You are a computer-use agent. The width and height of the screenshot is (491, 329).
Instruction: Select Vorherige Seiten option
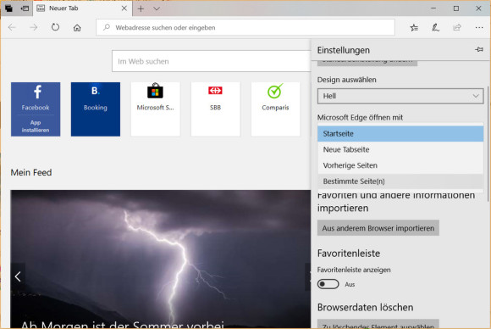pyautogui.click(x=400, y=165)
